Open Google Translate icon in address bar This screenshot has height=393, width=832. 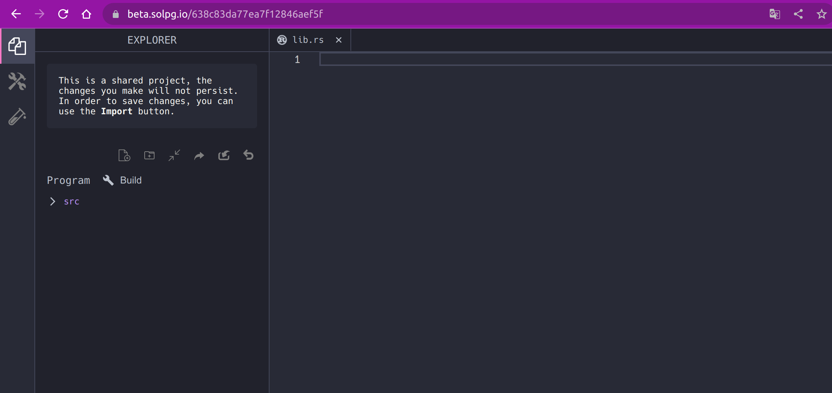774,14
